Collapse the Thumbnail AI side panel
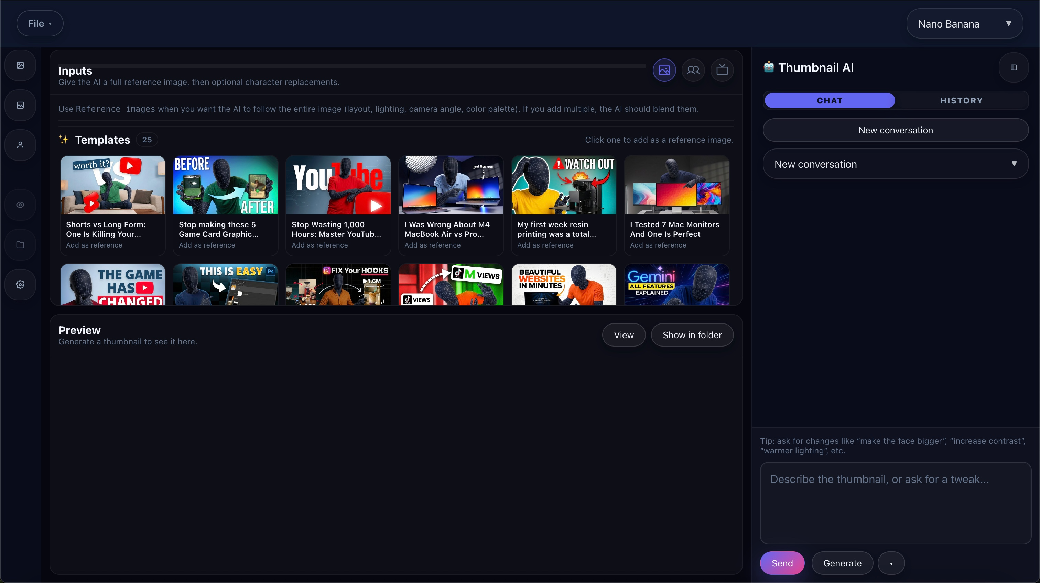Screen dimensions: 1040x583 1014,67
